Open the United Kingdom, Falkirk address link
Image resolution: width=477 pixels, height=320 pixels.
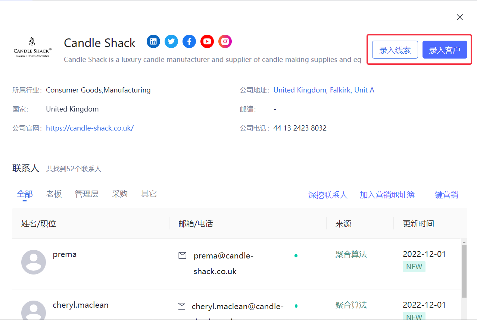coord(324,90)
